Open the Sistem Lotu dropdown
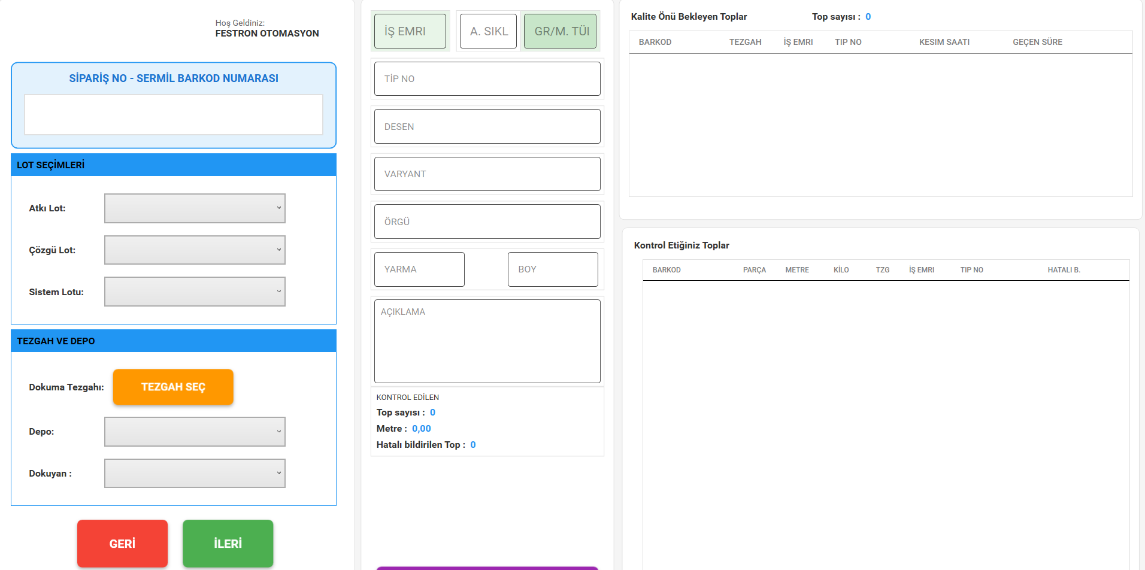This screenshot has height=570, width=1145. [x=195, y=292]
